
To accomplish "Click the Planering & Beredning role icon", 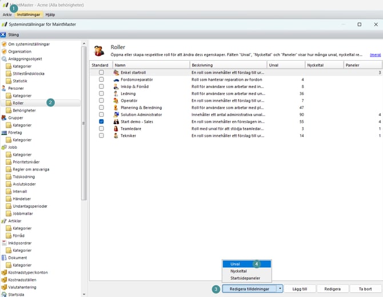I will (x=116, y=108).
